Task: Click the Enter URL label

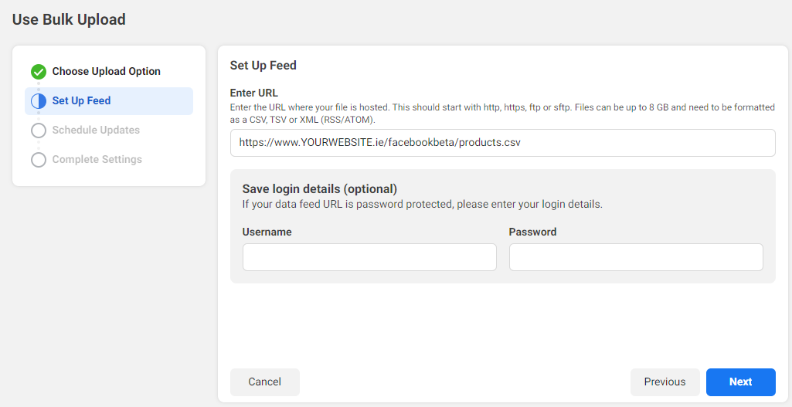Action: pyautogui.click(x=254, y=93)
